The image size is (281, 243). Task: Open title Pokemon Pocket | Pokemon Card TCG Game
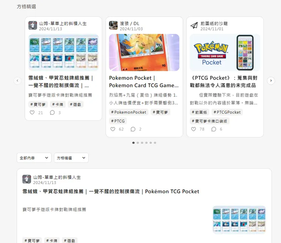(x=144, y=82)
